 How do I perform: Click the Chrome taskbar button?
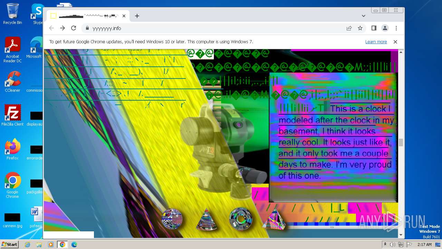point(63,245)
